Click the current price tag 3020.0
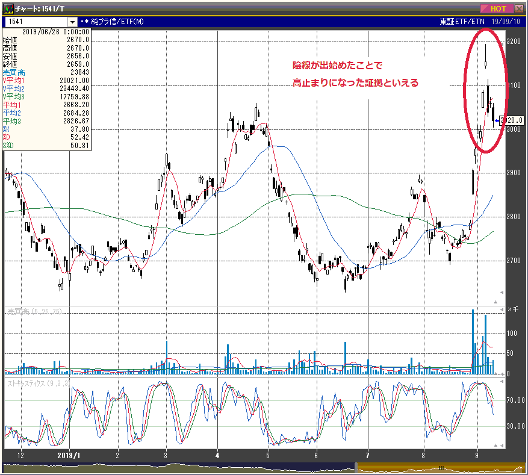The width and height of the screenshot is (528, 475). tap(512, 120)
